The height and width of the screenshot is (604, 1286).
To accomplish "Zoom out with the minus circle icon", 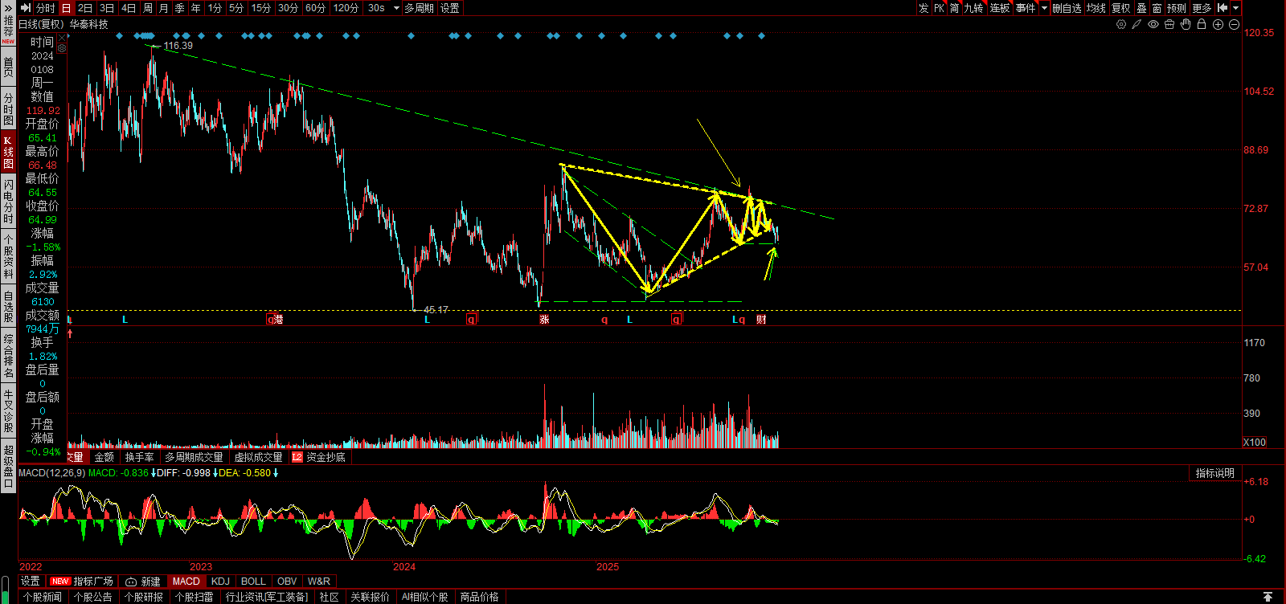I will tap(1234, 24).
